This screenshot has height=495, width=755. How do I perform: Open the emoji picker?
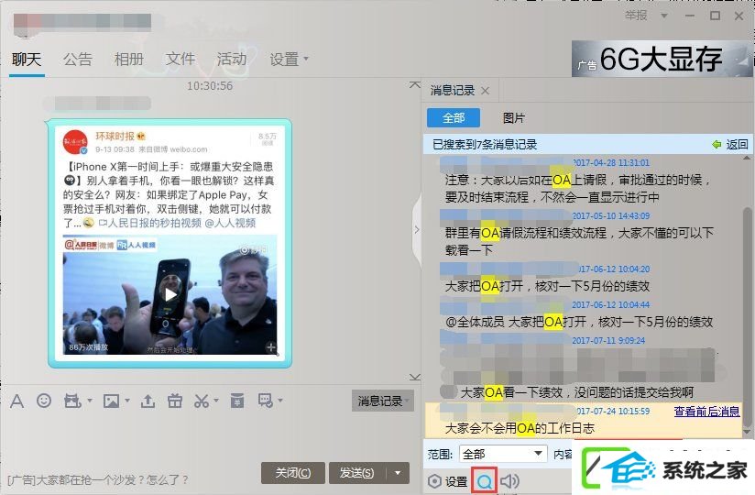[44, 401]
